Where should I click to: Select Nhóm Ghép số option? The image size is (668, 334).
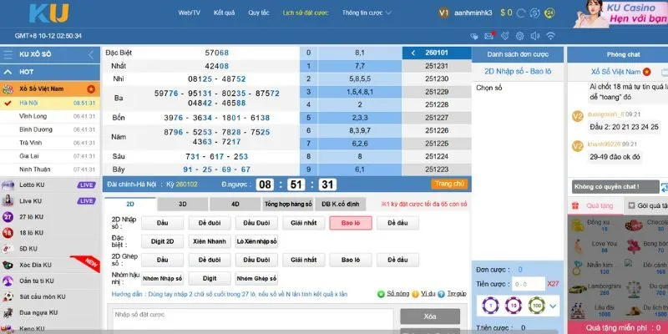coord(256,279)
